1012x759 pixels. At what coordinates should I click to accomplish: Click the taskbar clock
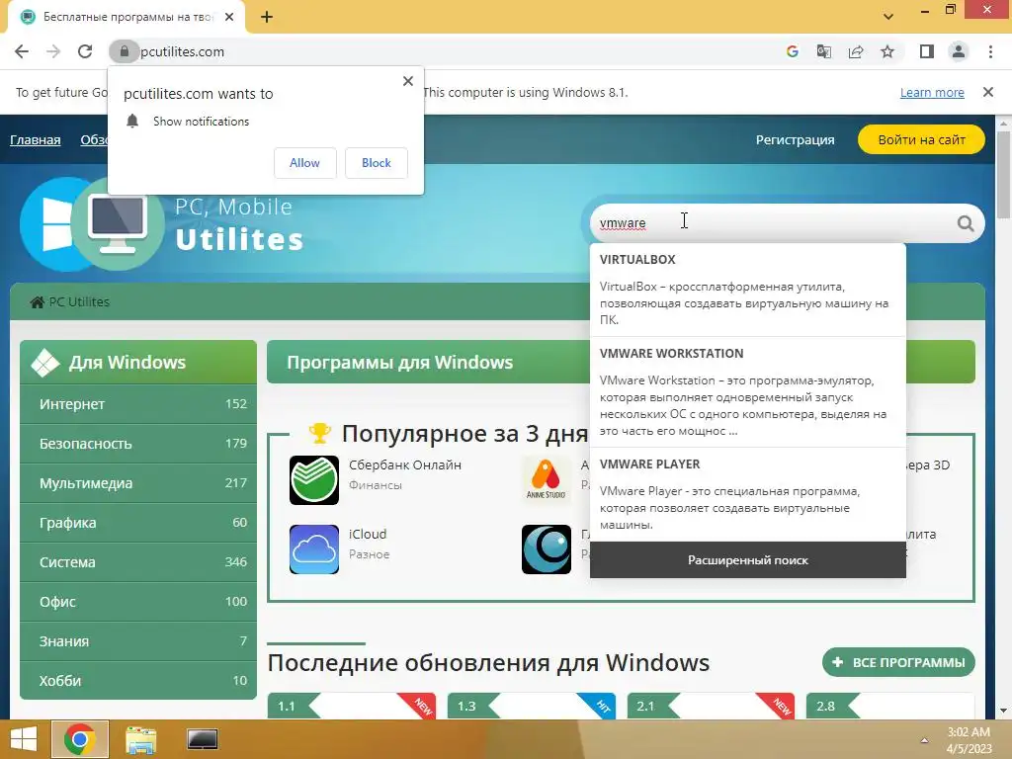tap(969, 740)
